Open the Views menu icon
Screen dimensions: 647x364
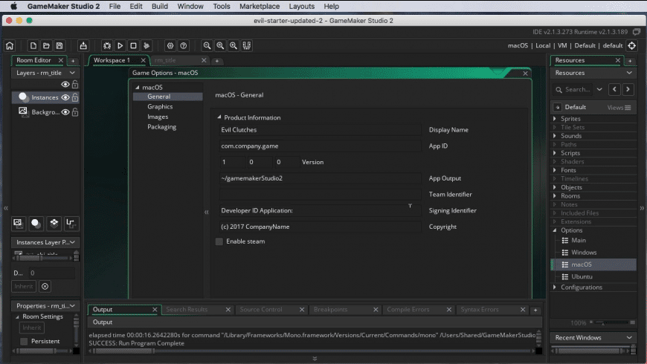(x=628, y=108)
